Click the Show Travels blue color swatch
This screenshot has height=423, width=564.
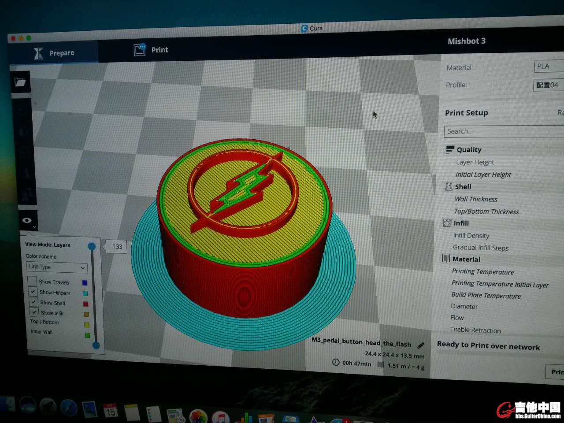(85, 283)
